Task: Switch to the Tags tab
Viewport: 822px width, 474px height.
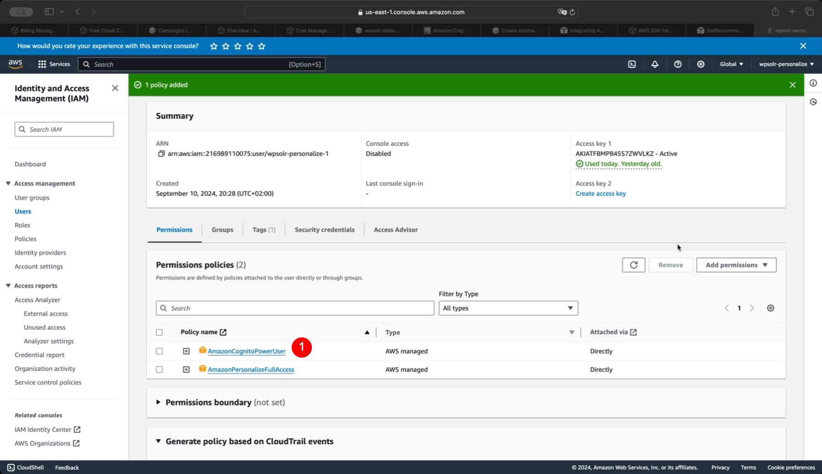Action: click(264, 230)
